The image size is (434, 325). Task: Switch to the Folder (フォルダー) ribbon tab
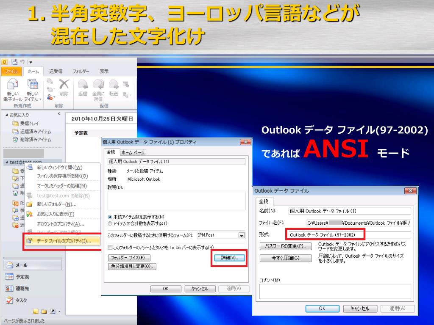click(81, 71)
